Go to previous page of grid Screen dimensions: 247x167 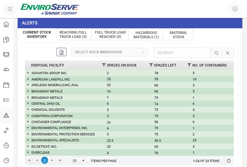tap(37, 160)
